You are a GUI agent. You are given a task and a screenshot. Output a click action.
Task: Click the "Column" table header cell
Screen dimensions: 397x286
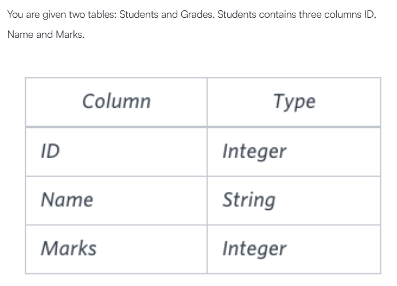pyautogui.click(x=116, y=101)
